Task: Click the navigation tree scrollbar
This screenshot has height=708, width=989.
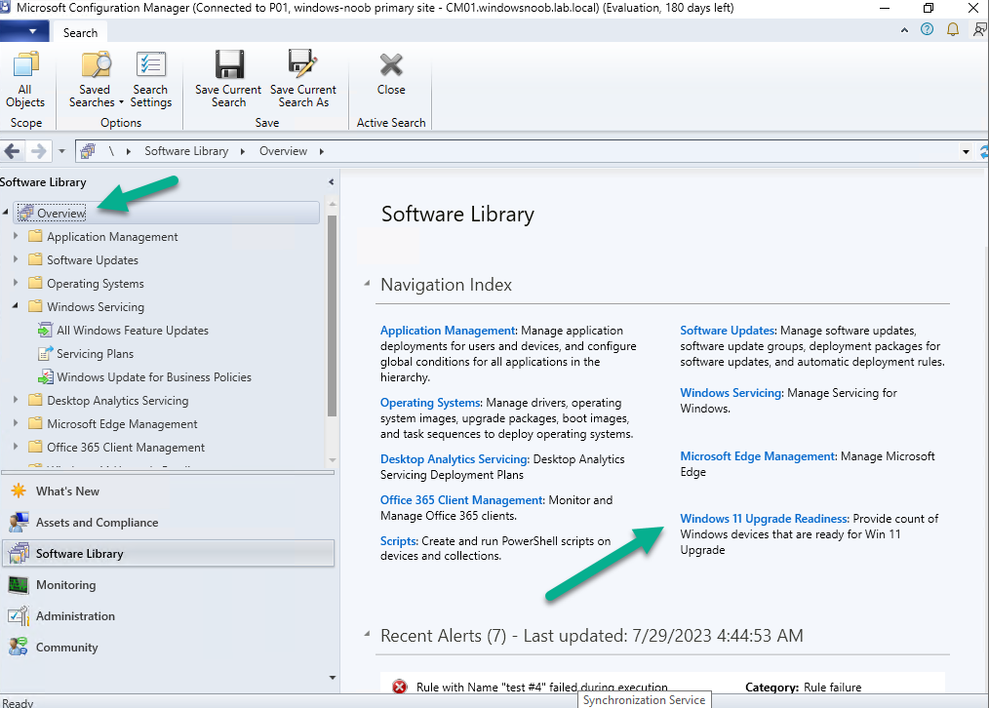Action: click(332, 315)
